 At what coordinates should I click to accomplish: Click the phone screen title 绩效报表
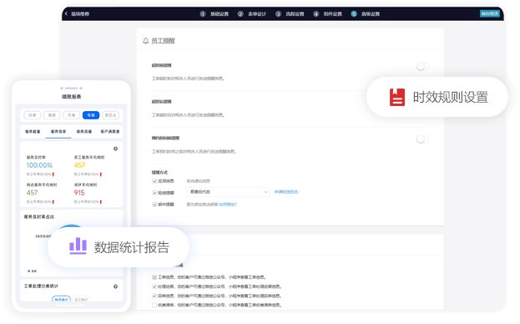71,97
